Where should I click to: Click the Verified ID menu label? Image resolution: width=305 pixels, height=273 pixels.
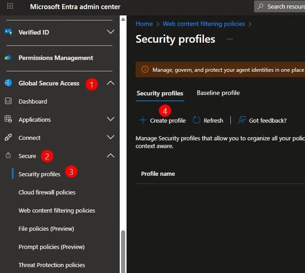(34, 32)
